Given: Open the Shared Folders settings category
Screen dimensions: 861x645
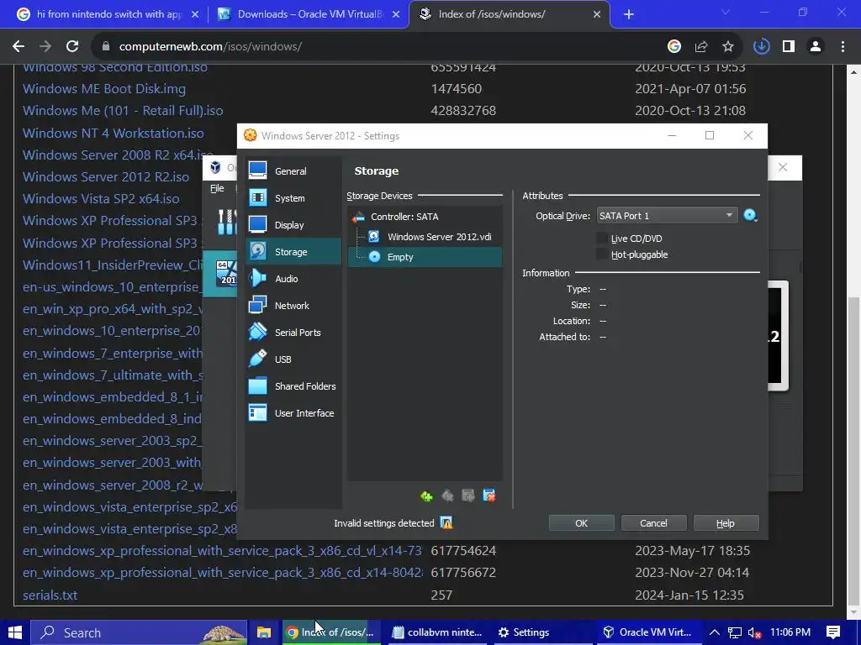Looking at the screenshot, I should [x=292, y=386].
